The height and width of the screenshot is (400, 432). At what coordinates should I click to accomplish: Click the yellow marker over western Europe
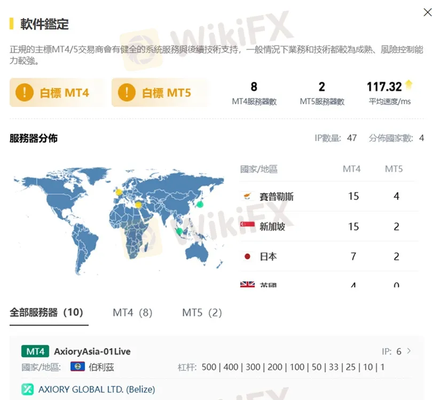(119, 192)
